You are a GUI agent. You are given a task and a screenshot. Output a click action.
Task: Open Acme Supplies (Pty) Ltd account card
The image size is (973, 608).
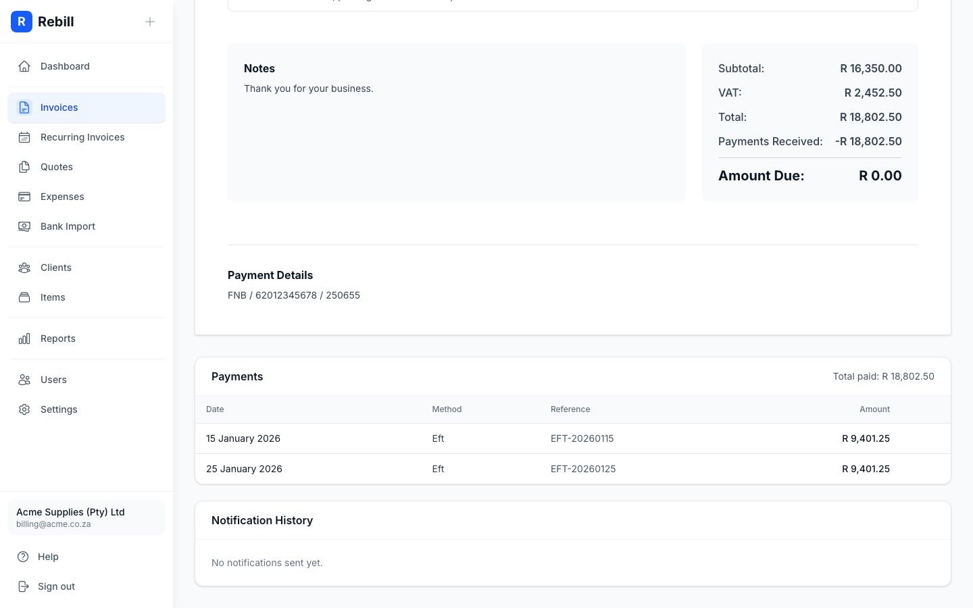coord(86,517)
